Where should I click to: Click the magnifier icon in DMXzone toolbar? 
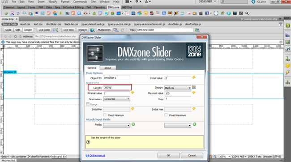tap(247, 13)
